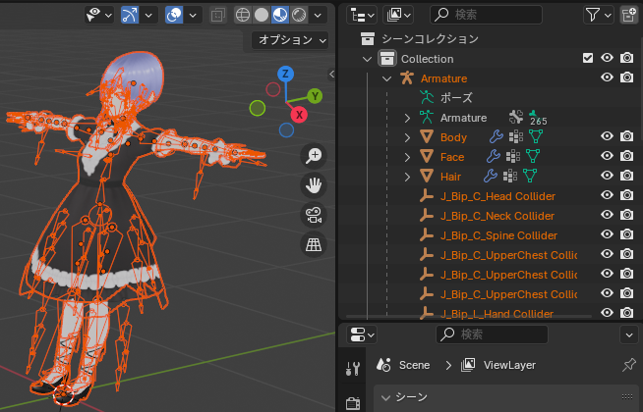The width and height of the screenshot is (643, 412).
Task: Click the Face vertex groups icon
Action: pyautogui.click(x=513, y=156)
